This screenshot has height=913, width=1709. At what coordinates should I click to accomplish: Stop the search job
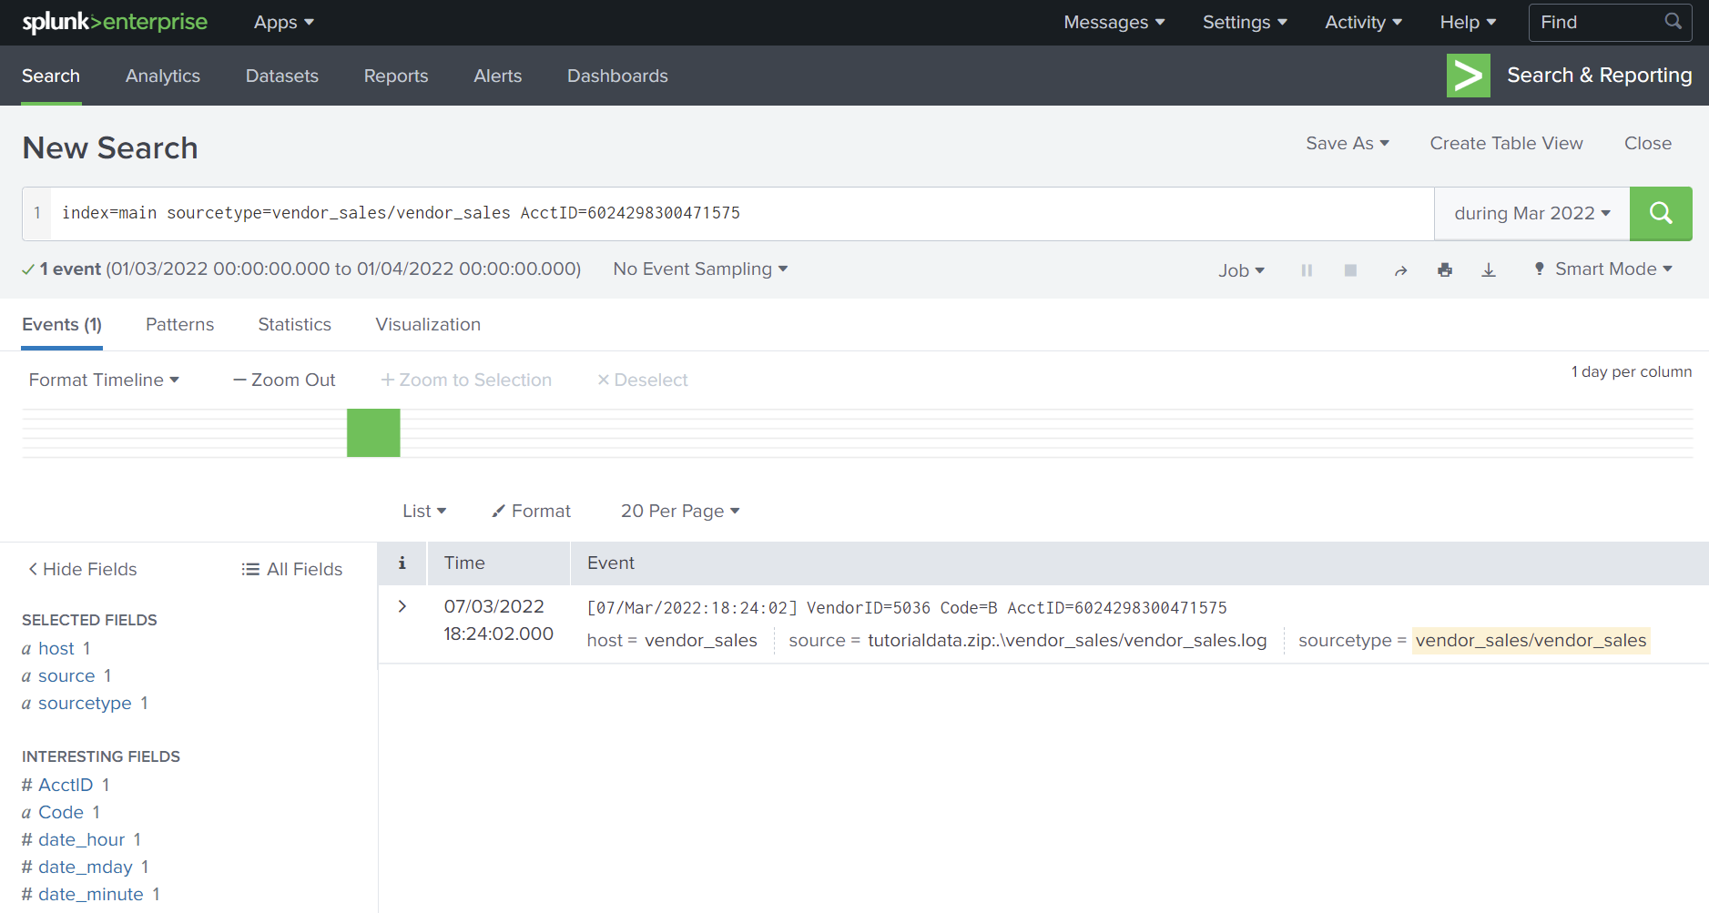pos(1350,269)
